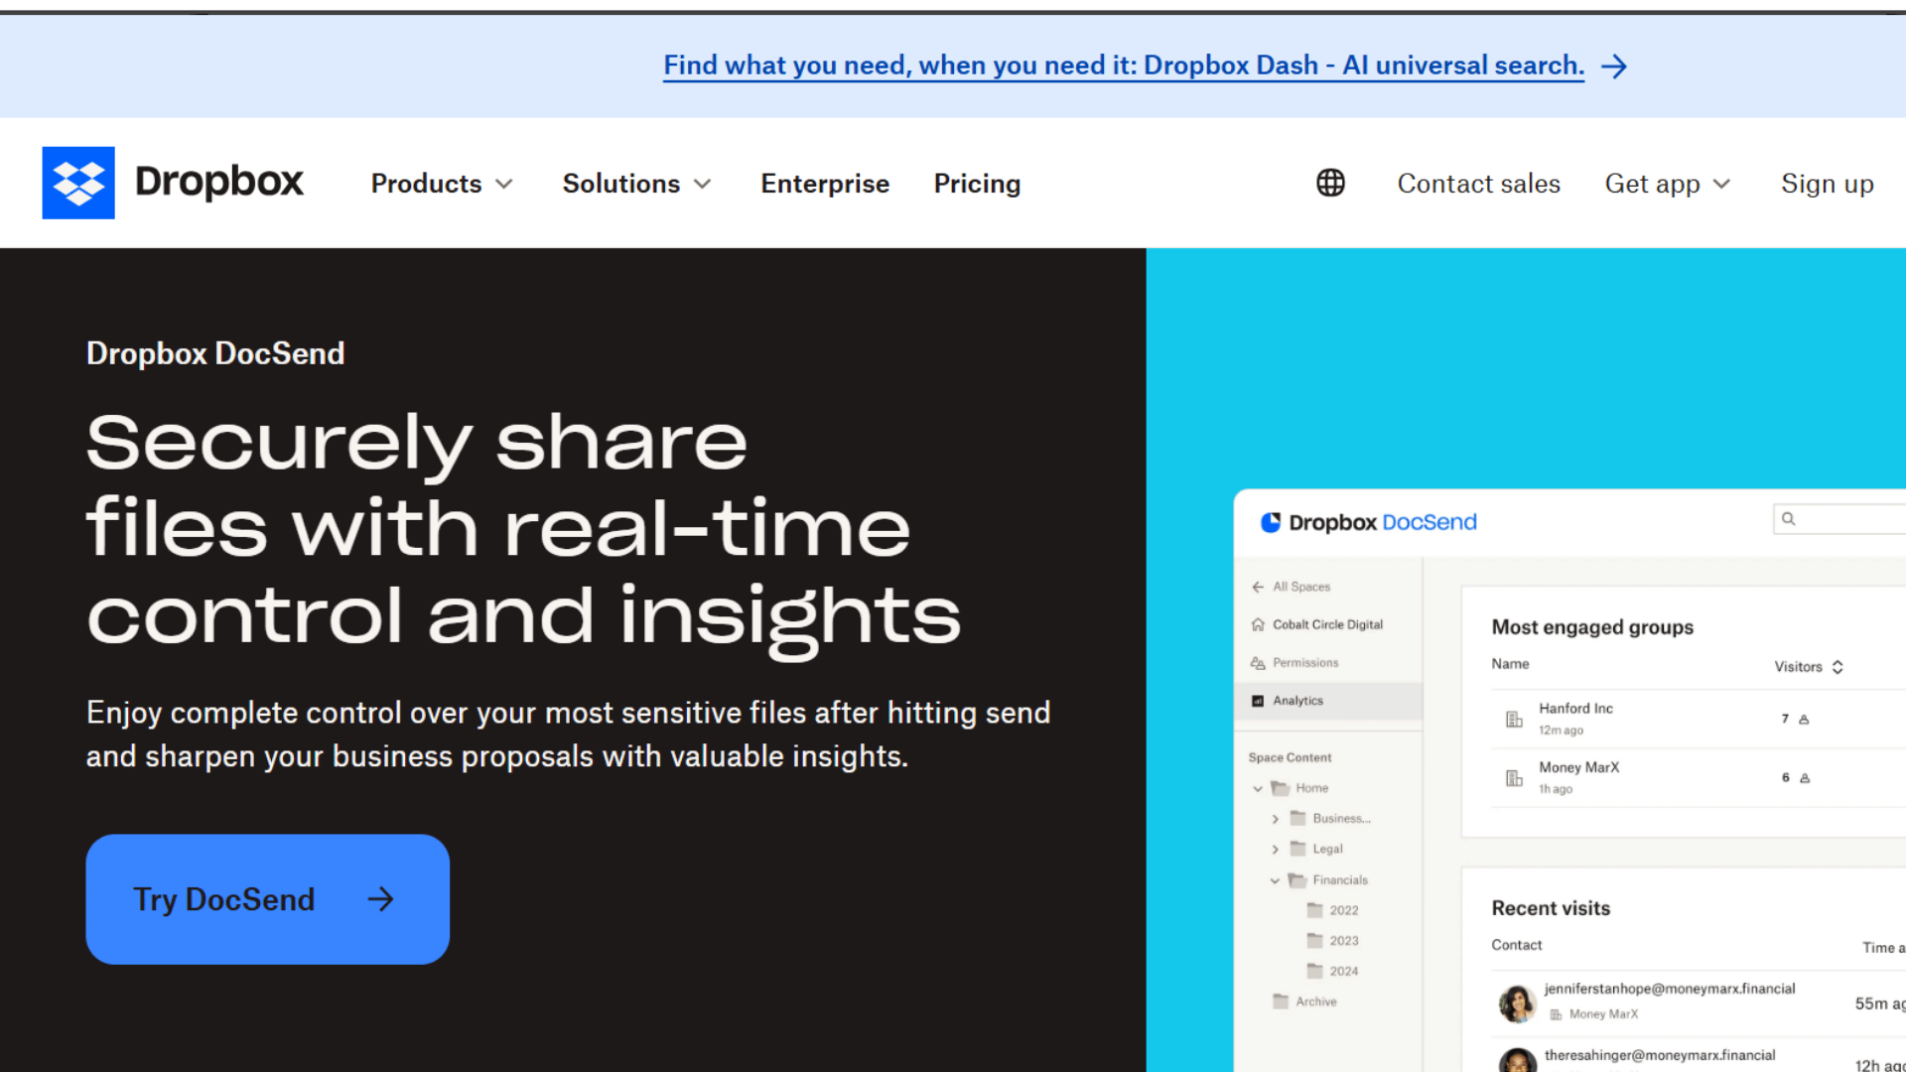Open the language globe icon

1330,183
